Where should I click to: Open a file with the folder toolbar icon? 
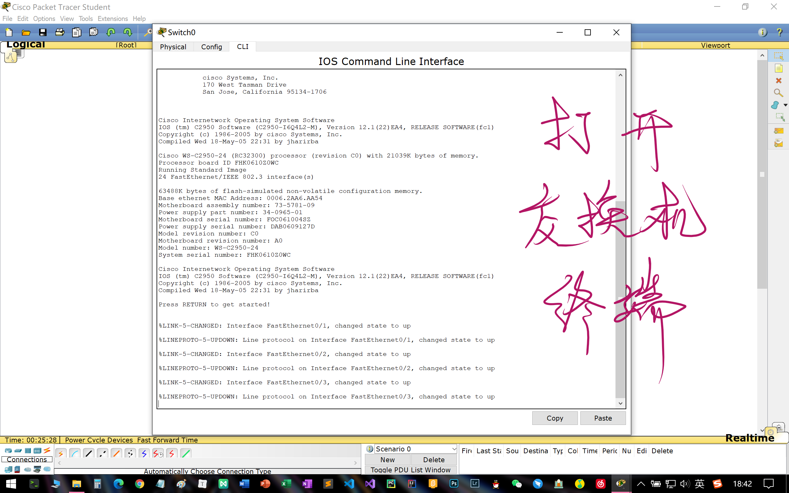point(26,32)
